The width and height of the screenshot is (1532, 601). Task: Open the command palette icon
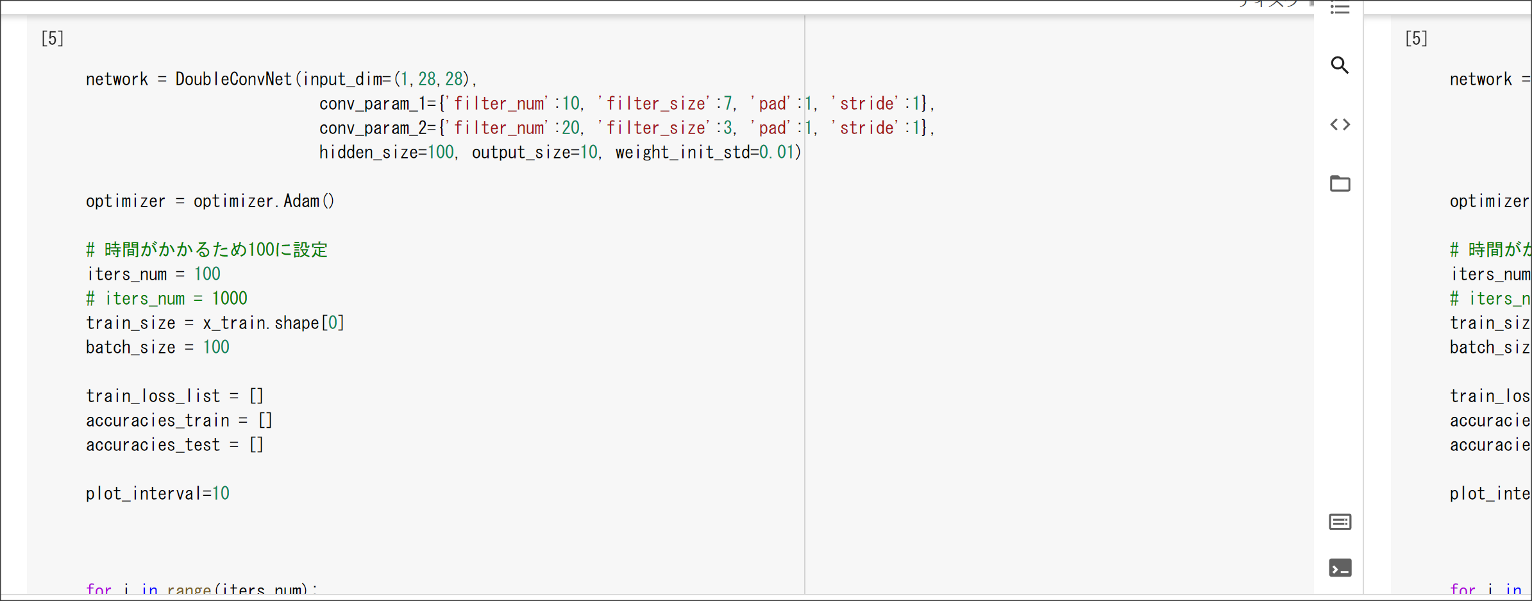point(1340,522)
